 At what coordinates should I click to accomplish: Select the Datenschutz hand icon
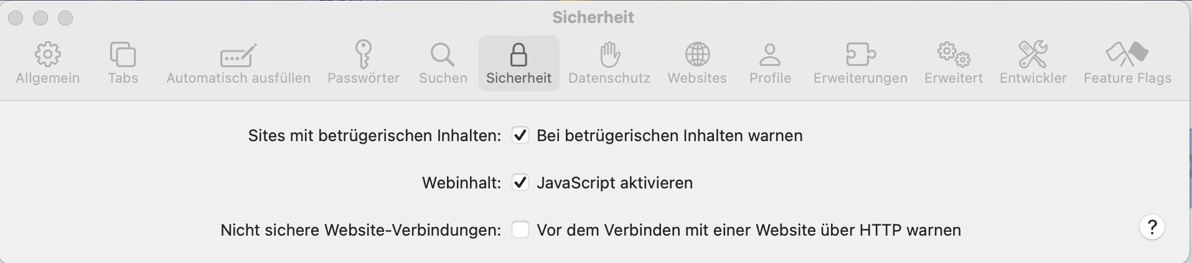609,55
